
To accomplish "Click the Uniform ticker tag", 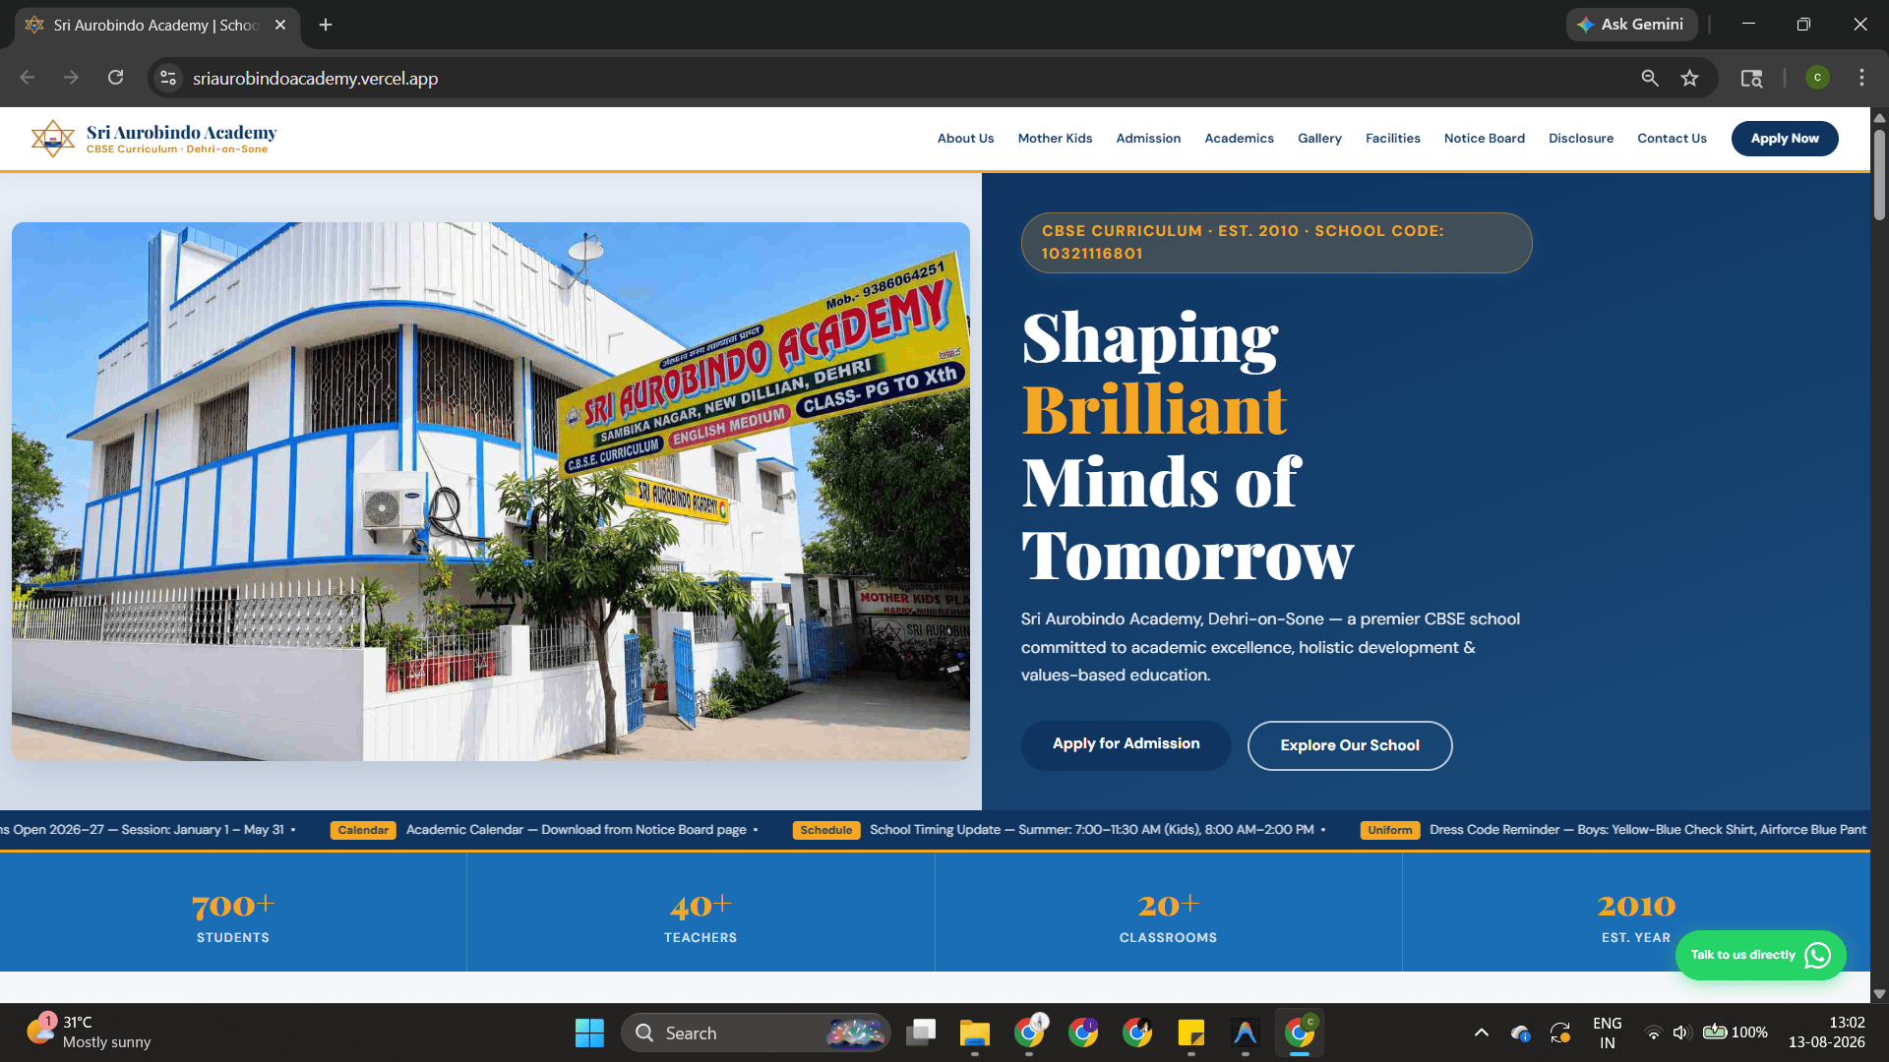I will [1390, 830].
